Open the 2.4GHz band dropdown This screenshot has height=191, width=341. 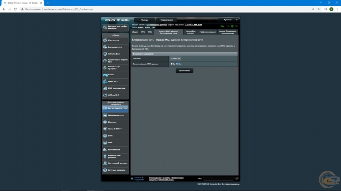tap(175, 58)
